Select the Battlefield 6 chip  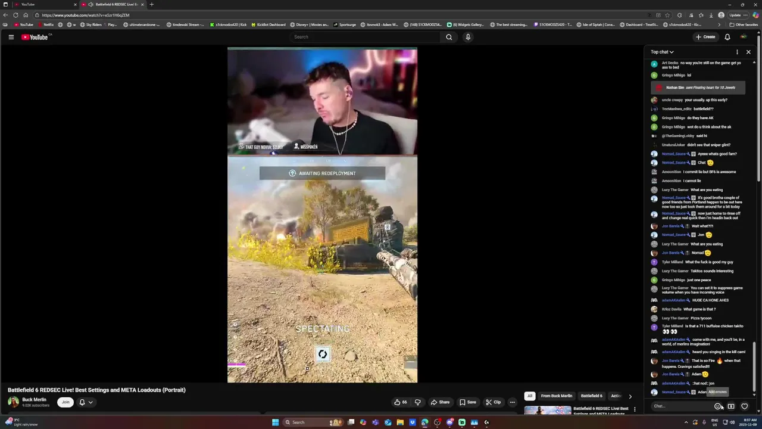point(592,396)
